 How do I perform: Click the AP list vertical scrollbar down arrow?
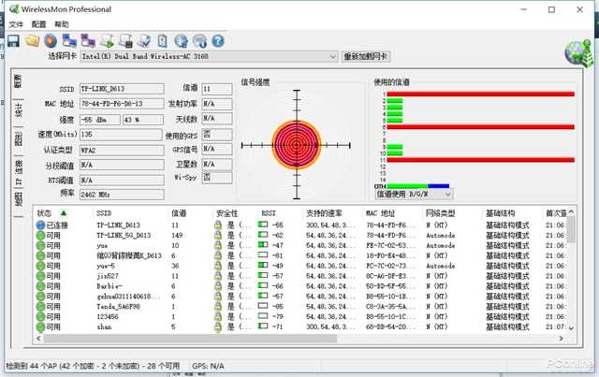point(571,328)
